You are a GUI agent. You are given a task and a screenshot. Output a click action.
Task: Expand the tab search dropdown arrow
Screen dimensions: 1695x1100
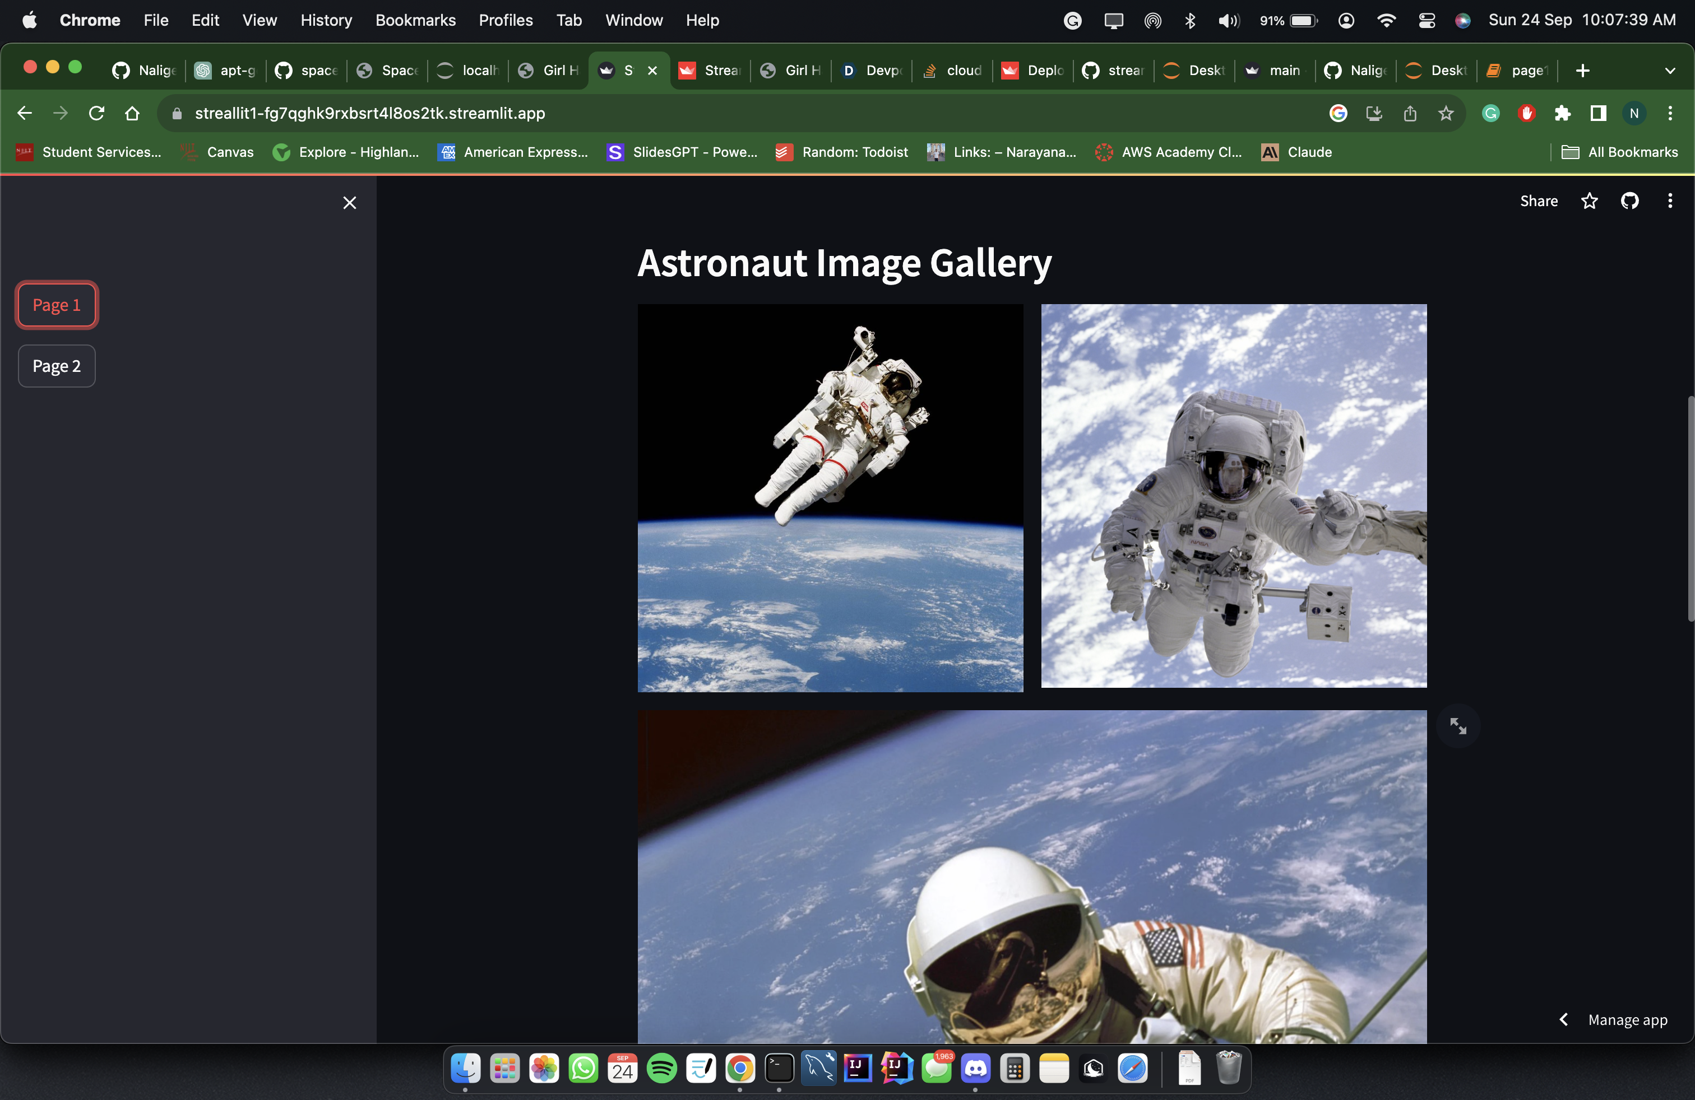[1669, 71]
